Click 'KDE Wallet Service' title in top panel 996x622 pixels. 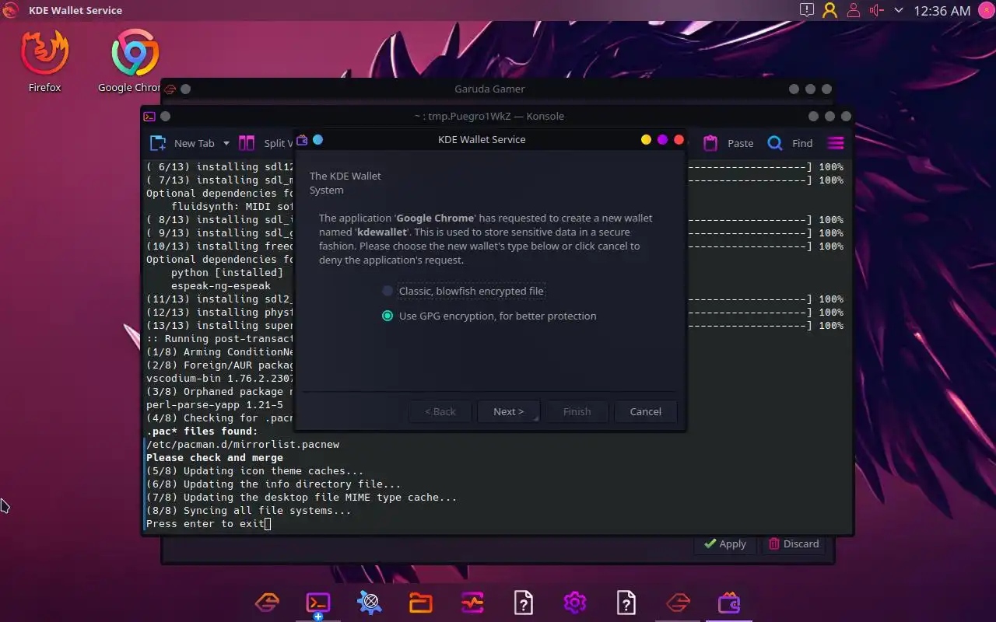pyautogui.click(x=75, y=11)
